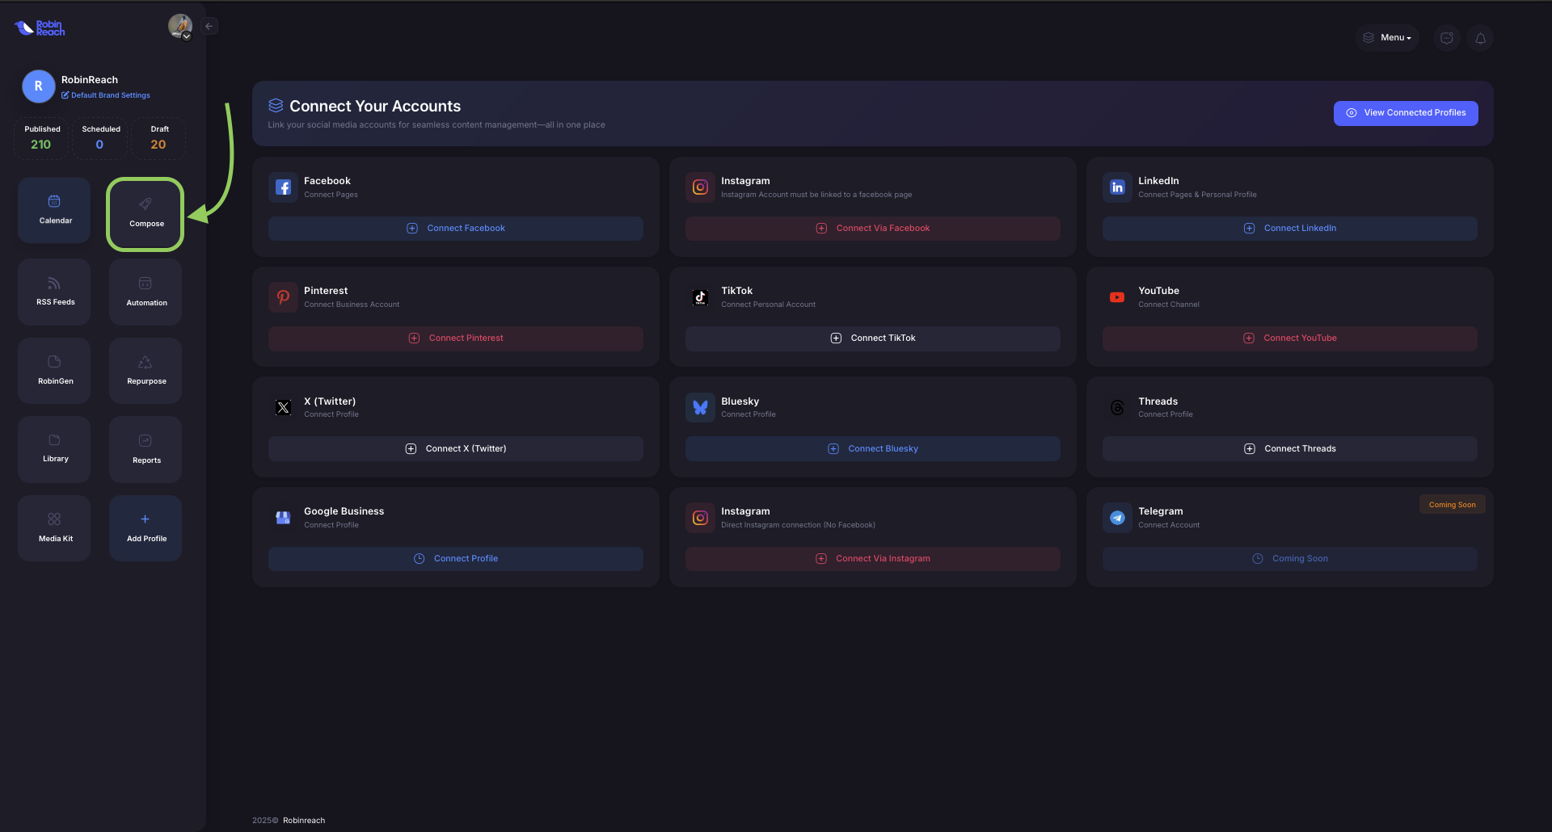The width and height of the screenshot is (1552, 832).
Task: Click the Pinterest logo icon
Action: 283,297
